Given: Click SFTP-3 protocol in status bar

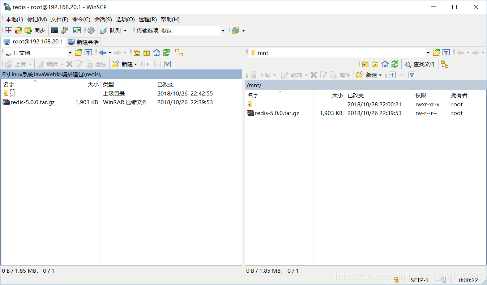Looking at the screenshot, I should pyautogui.click(x=419, y=280).
